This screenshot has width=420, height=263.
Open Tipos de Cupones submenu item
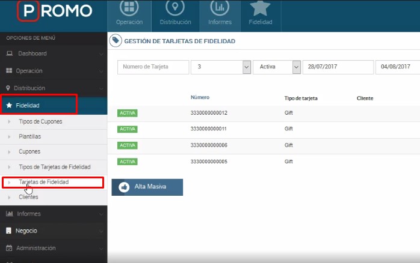point(40,121)
